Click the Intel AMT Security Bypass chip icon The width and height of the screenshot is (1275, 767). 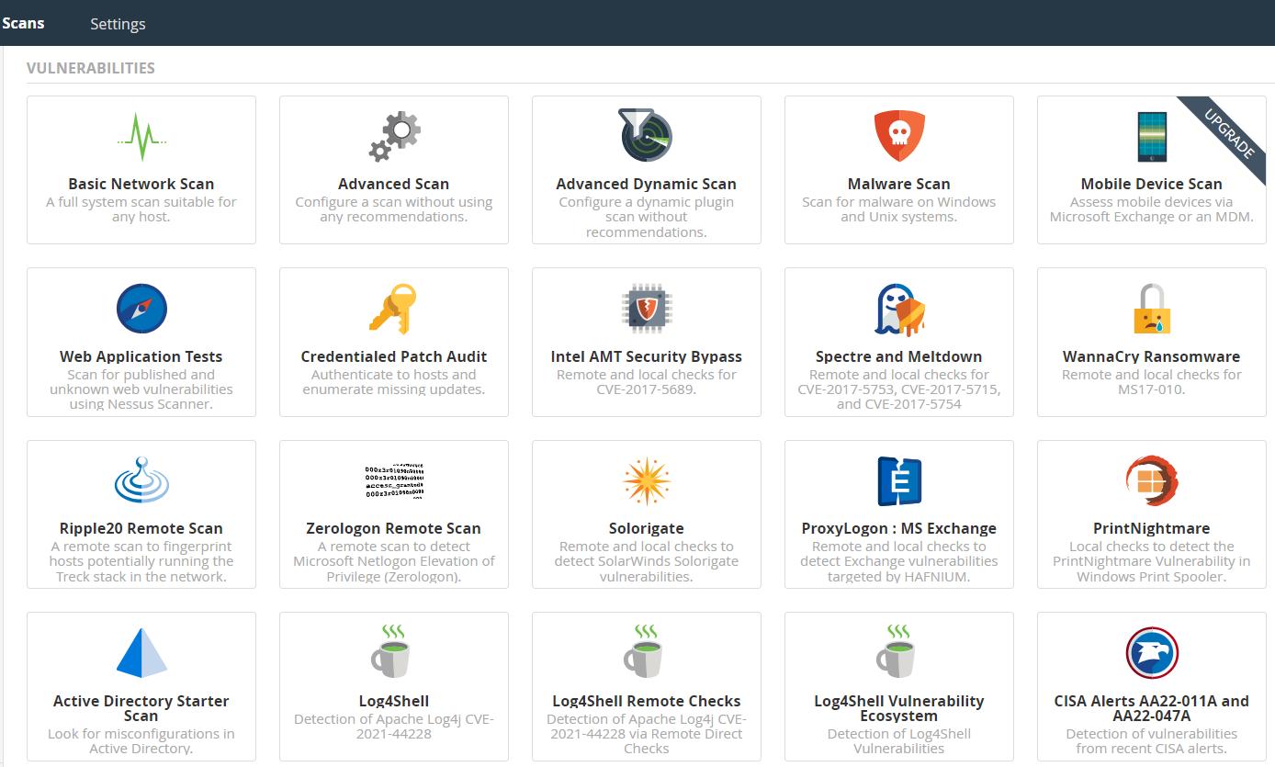tap(647, 309)
